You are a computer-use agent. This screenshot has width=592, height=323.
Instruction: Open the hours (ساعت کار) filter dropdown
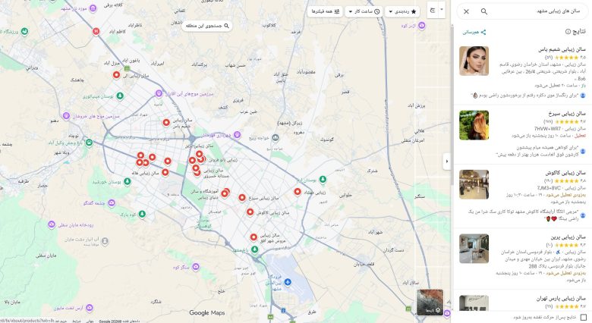coord(364,11)
